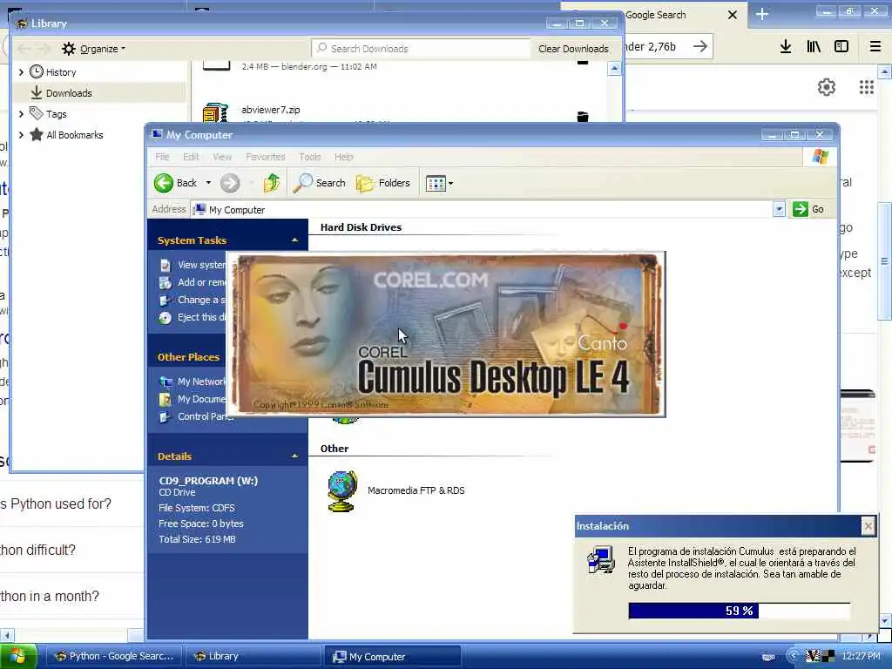Open the Organize menu in Library
Image resolution: width=892 pixels, height=669 pixels.
point(94,49)
